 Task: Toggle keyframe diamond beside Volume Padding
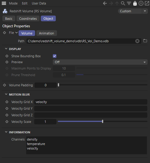[4, 85]
